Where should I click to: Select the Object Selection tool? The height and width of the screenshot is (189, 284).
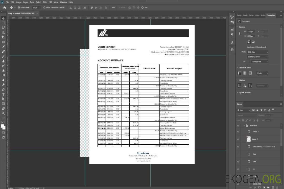[x=3, y=32]
